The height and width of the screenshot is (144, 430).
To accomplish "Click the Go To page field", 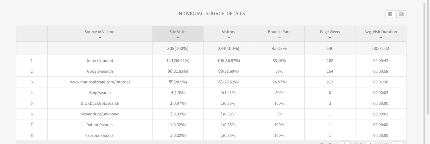I will pos(370,143).
